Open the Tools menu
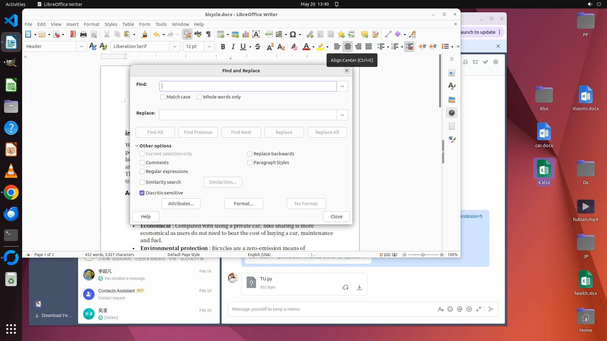 (x=161, y=24)
